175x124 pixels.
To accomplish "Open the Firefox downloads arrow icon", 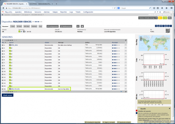I will coord(162,8).
